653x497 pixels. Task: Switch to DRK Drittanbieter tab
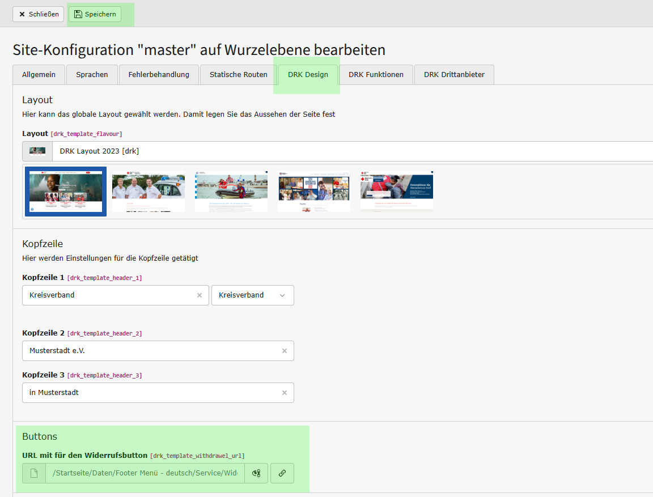(x=455, y=74)
